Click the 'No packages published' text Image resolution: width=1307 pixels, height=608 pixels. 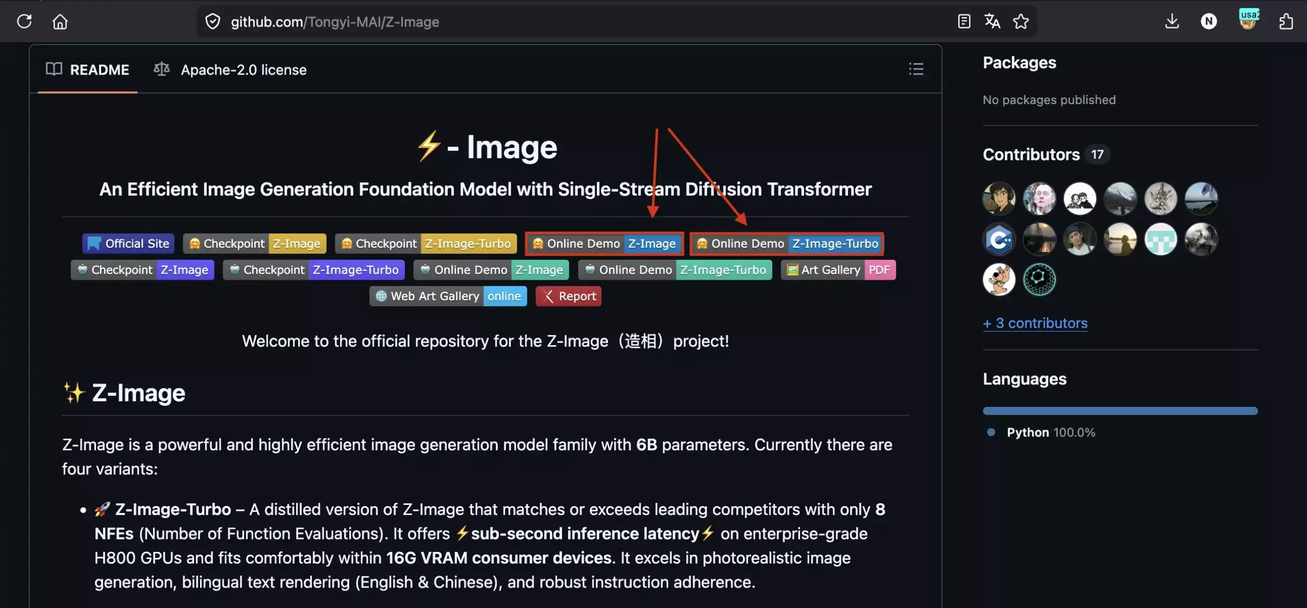coord(1049,100)
